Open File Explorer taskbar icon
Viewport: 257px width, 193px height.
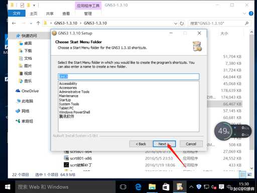[x=152, y=187]
